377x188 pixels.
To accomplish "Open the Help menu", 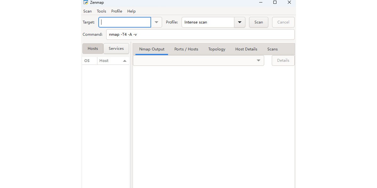I will click(131, 11).
